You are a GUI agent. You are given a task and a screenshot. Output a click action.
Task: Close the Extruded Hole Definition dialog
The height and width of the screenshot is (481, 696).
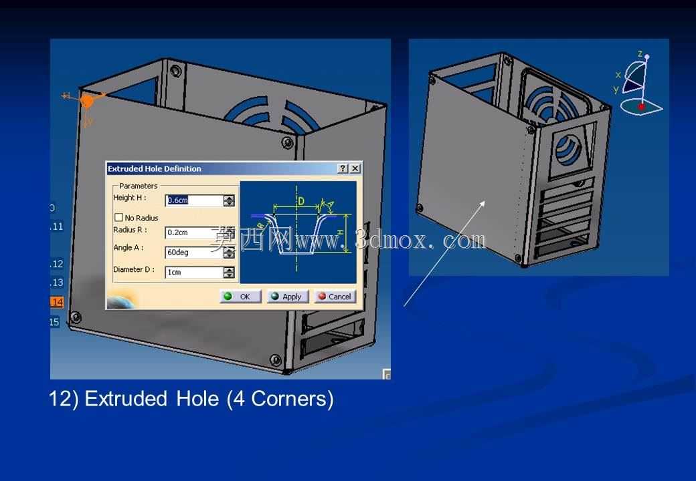click(355, 168)
